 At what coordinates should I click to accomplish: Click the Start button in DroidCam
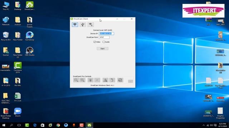click(103, 49)
